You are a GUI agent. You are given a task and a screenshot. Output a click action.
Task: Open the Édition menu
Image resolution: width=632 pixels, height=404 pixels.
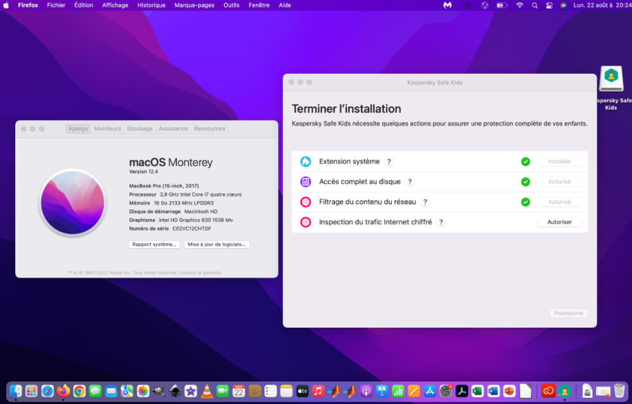84,5
